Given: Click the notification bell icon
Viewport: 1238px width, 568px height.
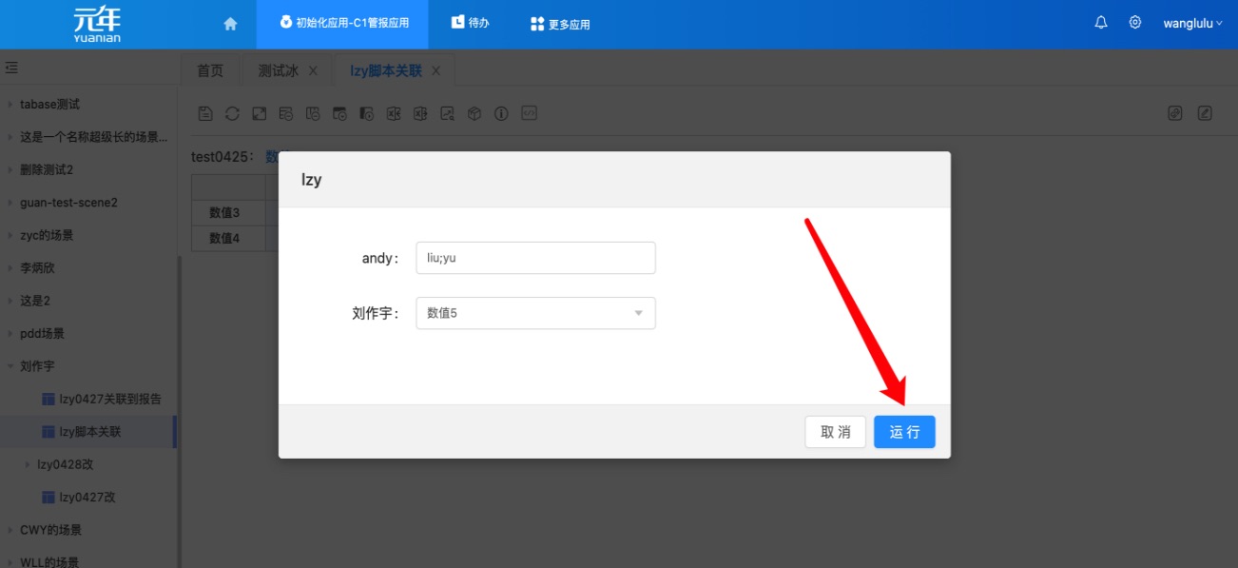Looking at the screenshot, I should [1101, 23].
